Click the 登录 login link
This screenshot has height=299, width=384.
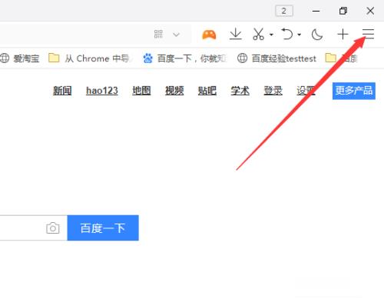(x=273, y=91)
